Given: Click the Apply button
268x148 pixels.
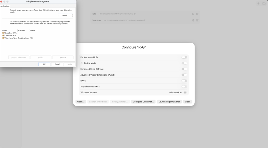Looking at the screenshot, I should coord(70,64).
